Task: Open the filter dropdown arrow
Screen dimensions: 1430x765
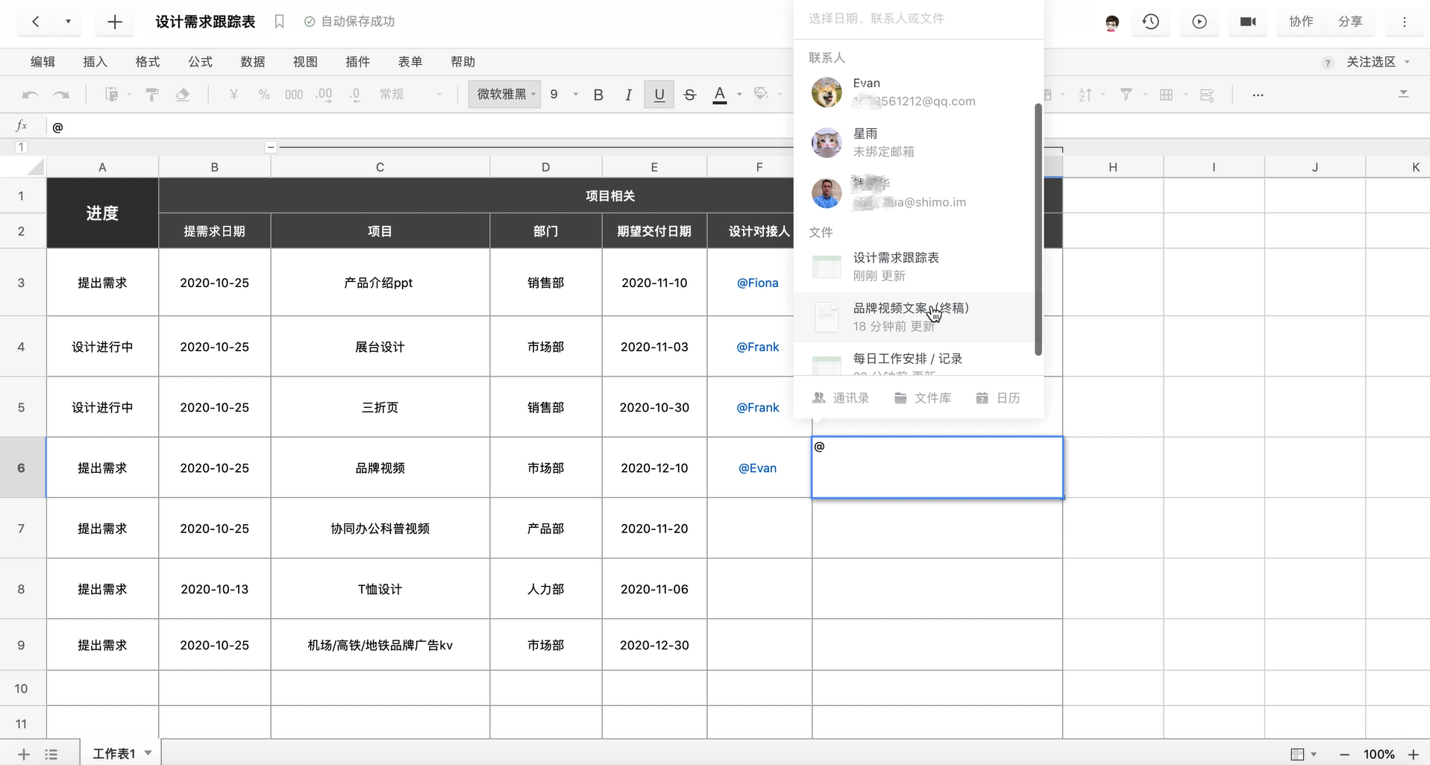Action: click(1145, 95)
